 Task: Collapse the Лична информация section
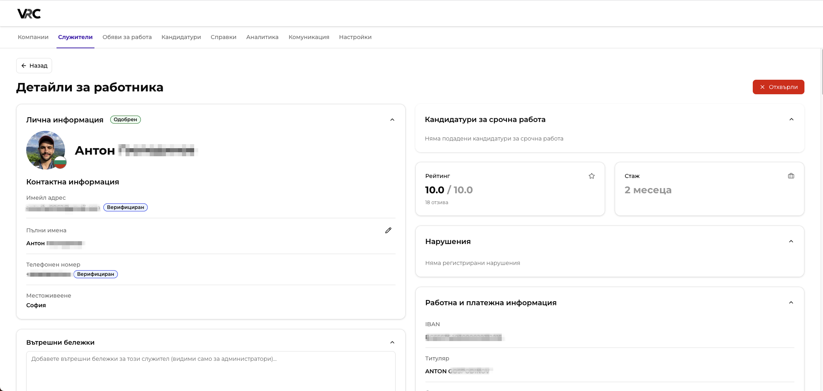(392, 120)
